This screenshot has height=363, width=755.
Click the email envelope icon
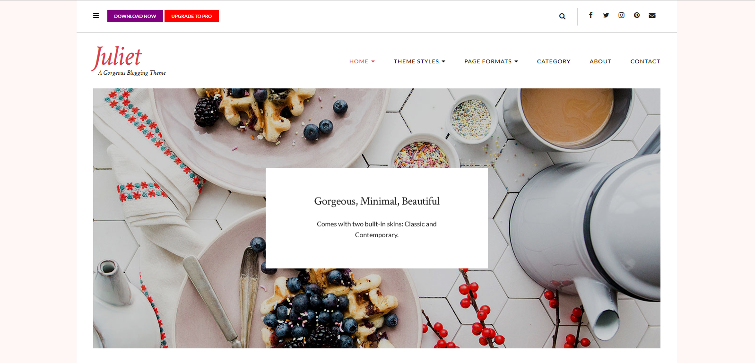coord(652,15)
